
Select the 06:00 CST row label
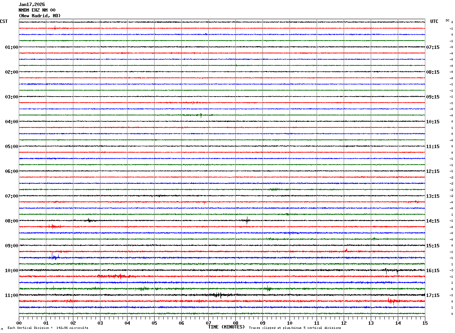[x=12, y=171]
